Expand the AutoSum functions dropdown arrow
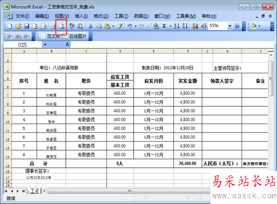 tap(170, 26)
